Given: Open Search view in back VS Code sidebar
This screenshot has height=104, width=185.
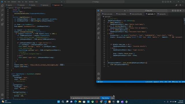Looking at the screenshot, I should pyautogui.click(x=2, y=10).
